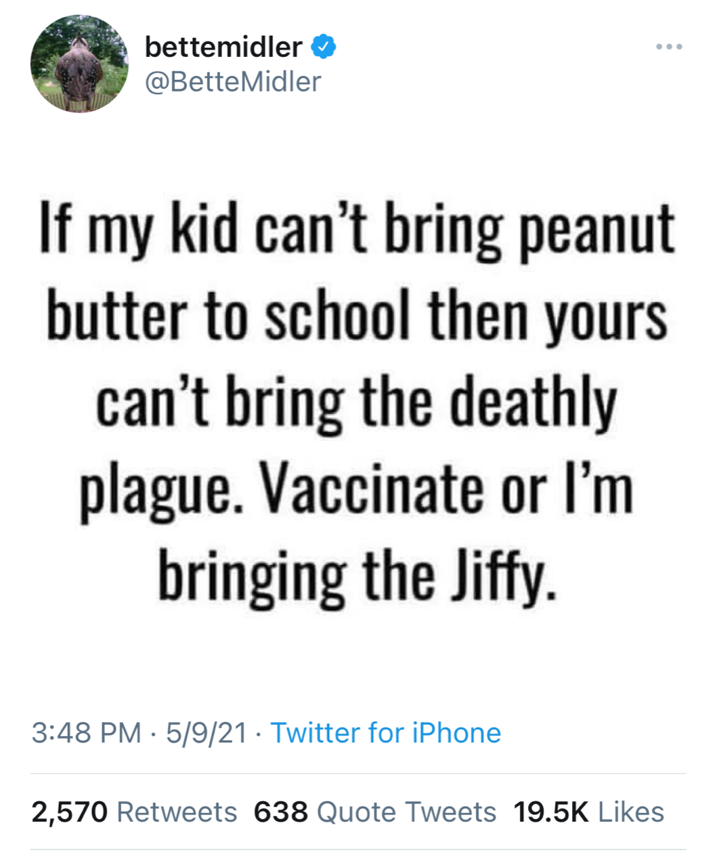The height and width of the screenshot is (867, 717).
Task: Open the @BetteMidler handle link
Action: tap(233, 82)
